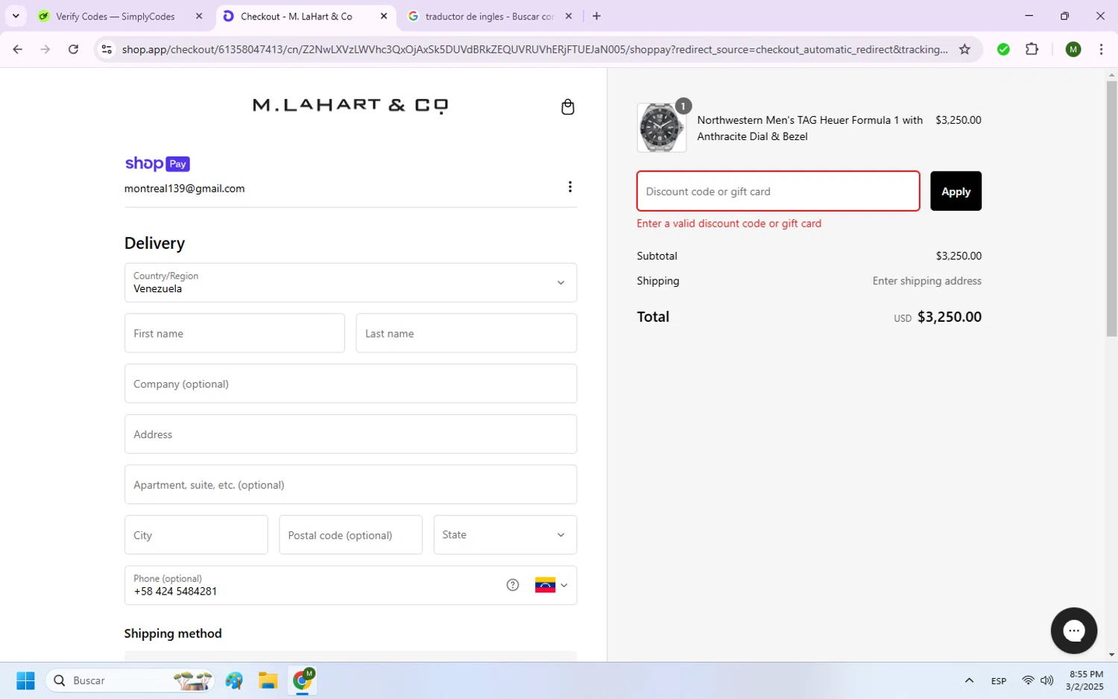Open the Chrome profile avatar M
1118x699 pixels.
click(x=1073, y=49)
